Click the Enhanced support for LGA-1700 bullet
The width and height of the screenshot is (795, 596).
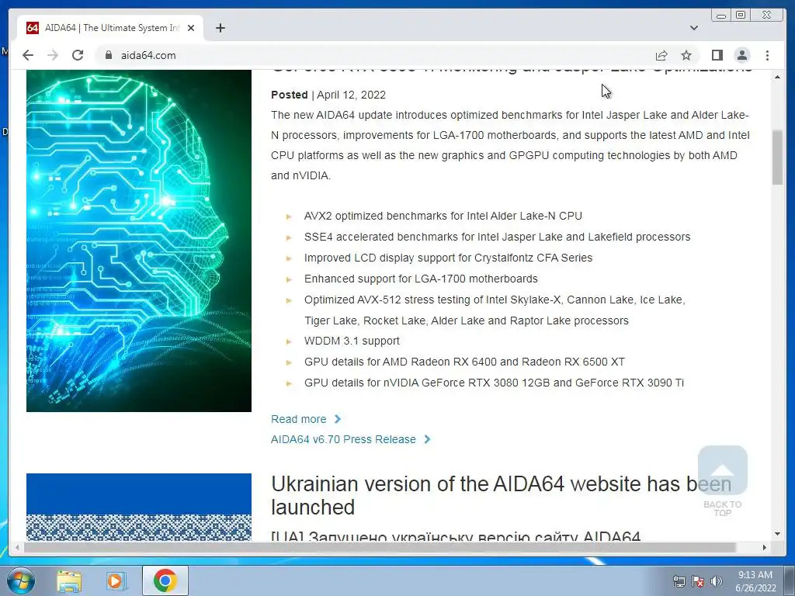(x=421, y=279)
